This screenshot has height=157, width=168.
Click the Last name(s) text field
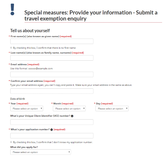(52, 58)
